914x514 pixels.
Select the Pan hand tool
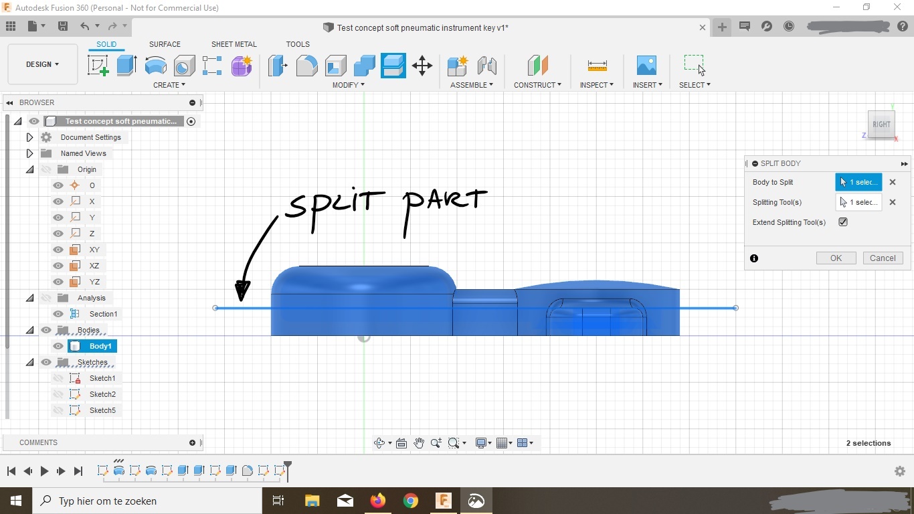(419, 443)
